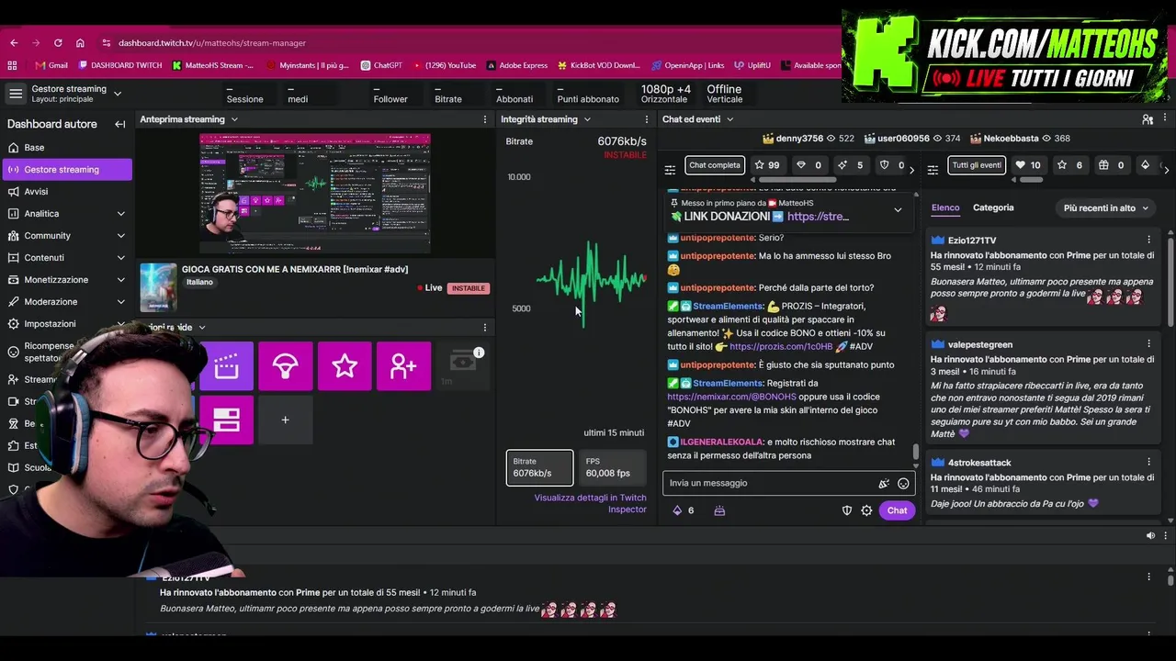Viewport: 1176px width, 661px height.
Task: Open the prozis.com link in chat
Action: tap(781, 347)
